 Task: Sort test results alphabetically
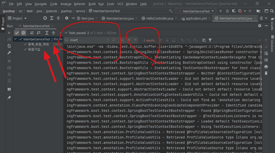click(32, 33)
